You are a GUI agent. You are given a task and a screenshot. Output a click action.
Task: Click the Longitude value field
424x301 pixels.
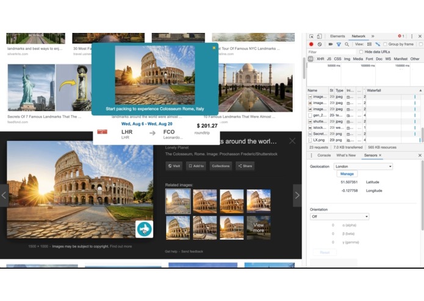click(x=349, y=191)
